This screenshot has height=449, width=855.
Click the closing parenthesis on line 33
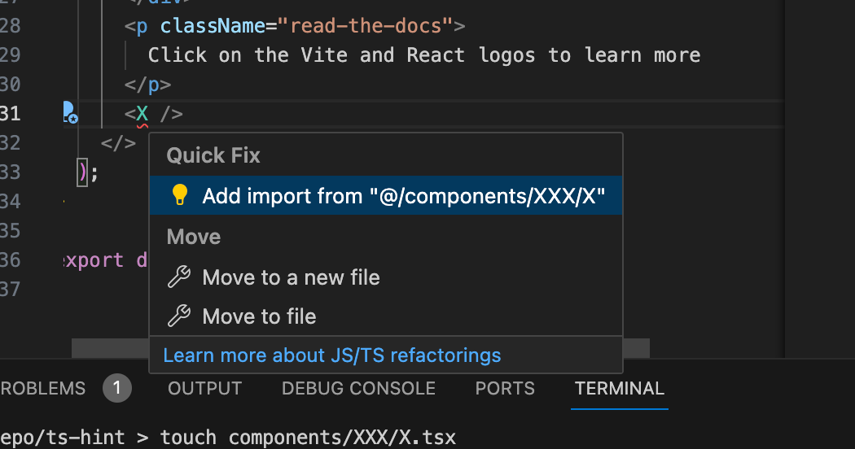pos(82,172)
